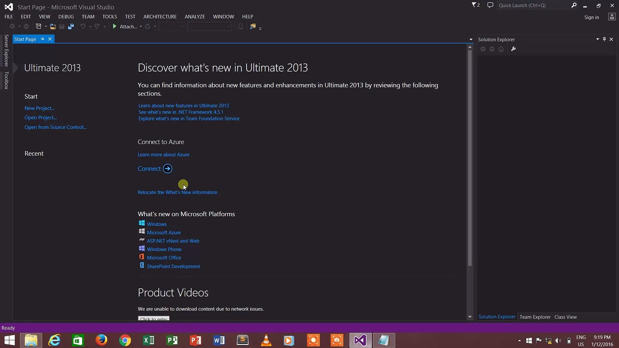Screen dimensions: 619x348
Task: Toggle the pin on the Start Page tab
Action: pyautogui.click(x=43, y=39)
